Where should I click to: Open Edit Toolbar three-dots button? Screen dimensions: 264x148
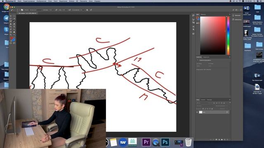14,35
